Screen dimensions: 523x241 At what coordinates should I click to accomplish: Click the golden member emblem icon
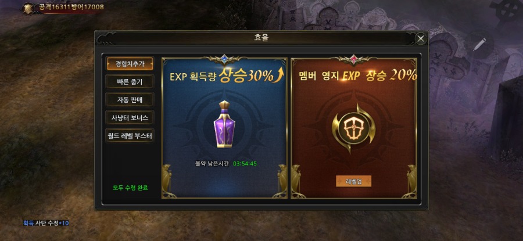353,128
